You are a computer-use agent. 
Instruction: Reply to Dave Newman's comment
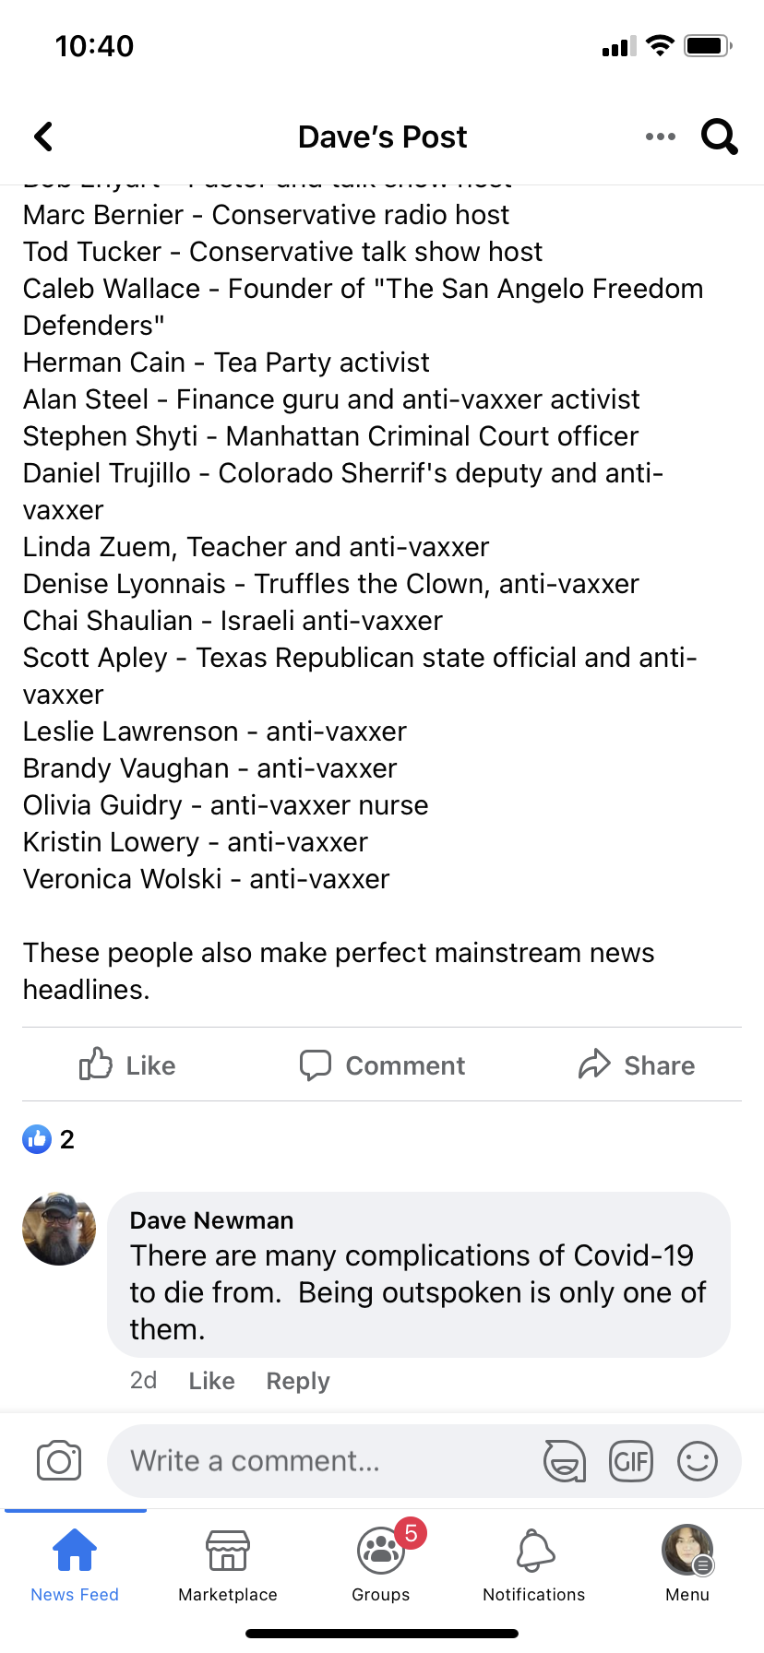click(x=297, y=1381)
